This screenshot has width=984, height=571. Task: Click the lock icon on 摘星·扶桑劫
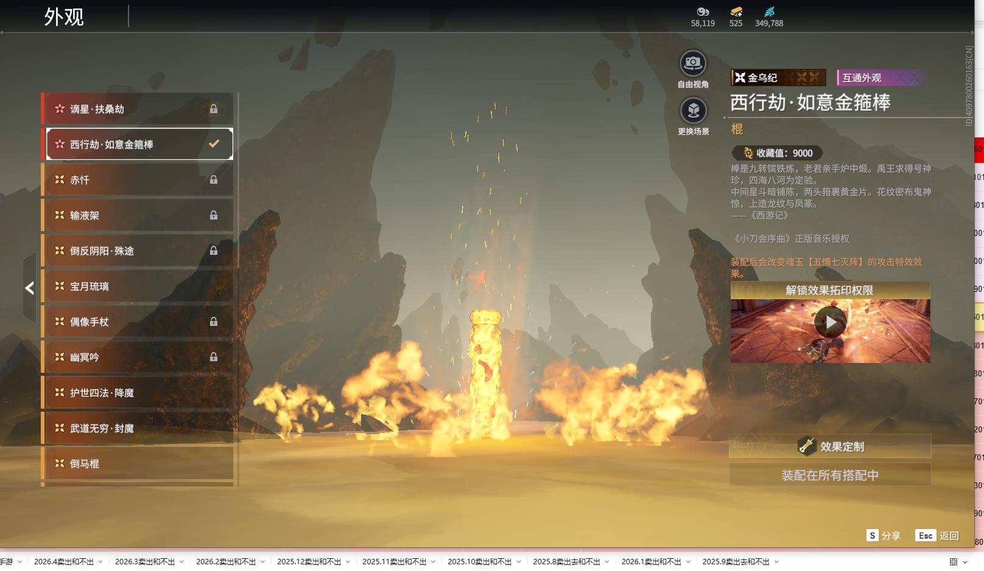pyautogui.click(x=214, y=109)
